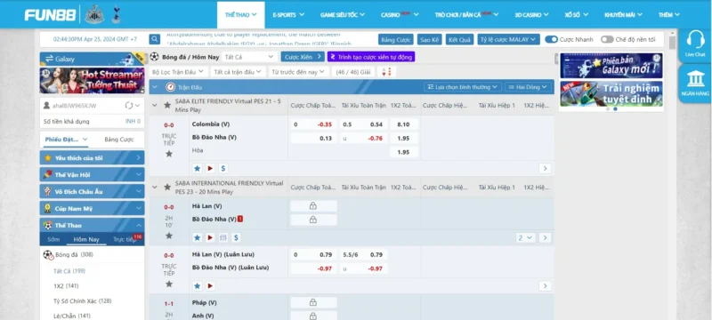The image size is (712, 320).
Task: Open Live Chat headset icon
Action: (695, 40)
